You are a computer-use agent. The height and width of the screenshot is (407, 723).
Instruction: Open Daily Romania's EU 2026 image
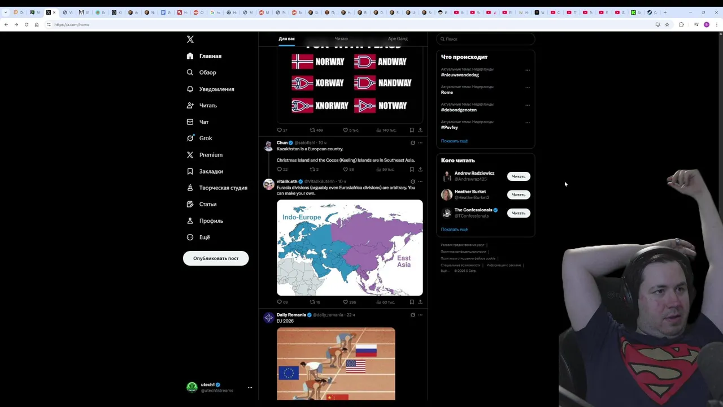point(336,364)
